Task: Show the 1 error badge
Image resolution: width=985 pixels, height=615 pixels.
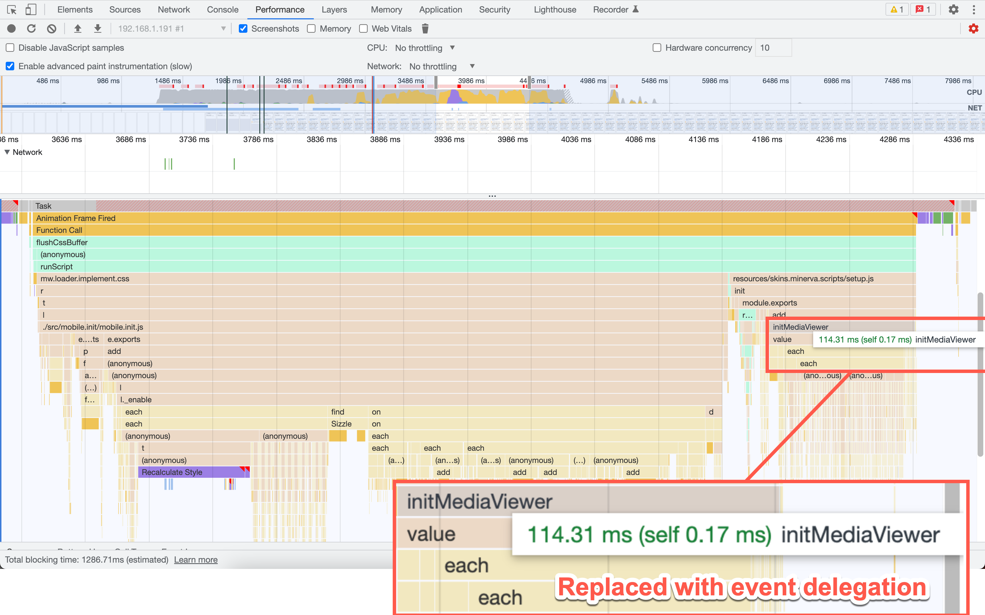Action: pyautogui.click(x=923, y=9)
